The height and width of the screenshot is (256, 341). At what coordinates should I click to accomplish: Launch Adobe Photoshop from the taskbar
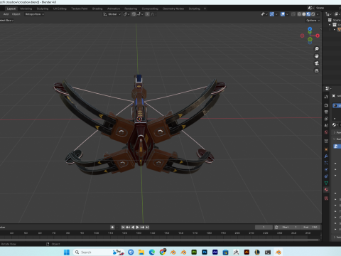coord(205,252)
